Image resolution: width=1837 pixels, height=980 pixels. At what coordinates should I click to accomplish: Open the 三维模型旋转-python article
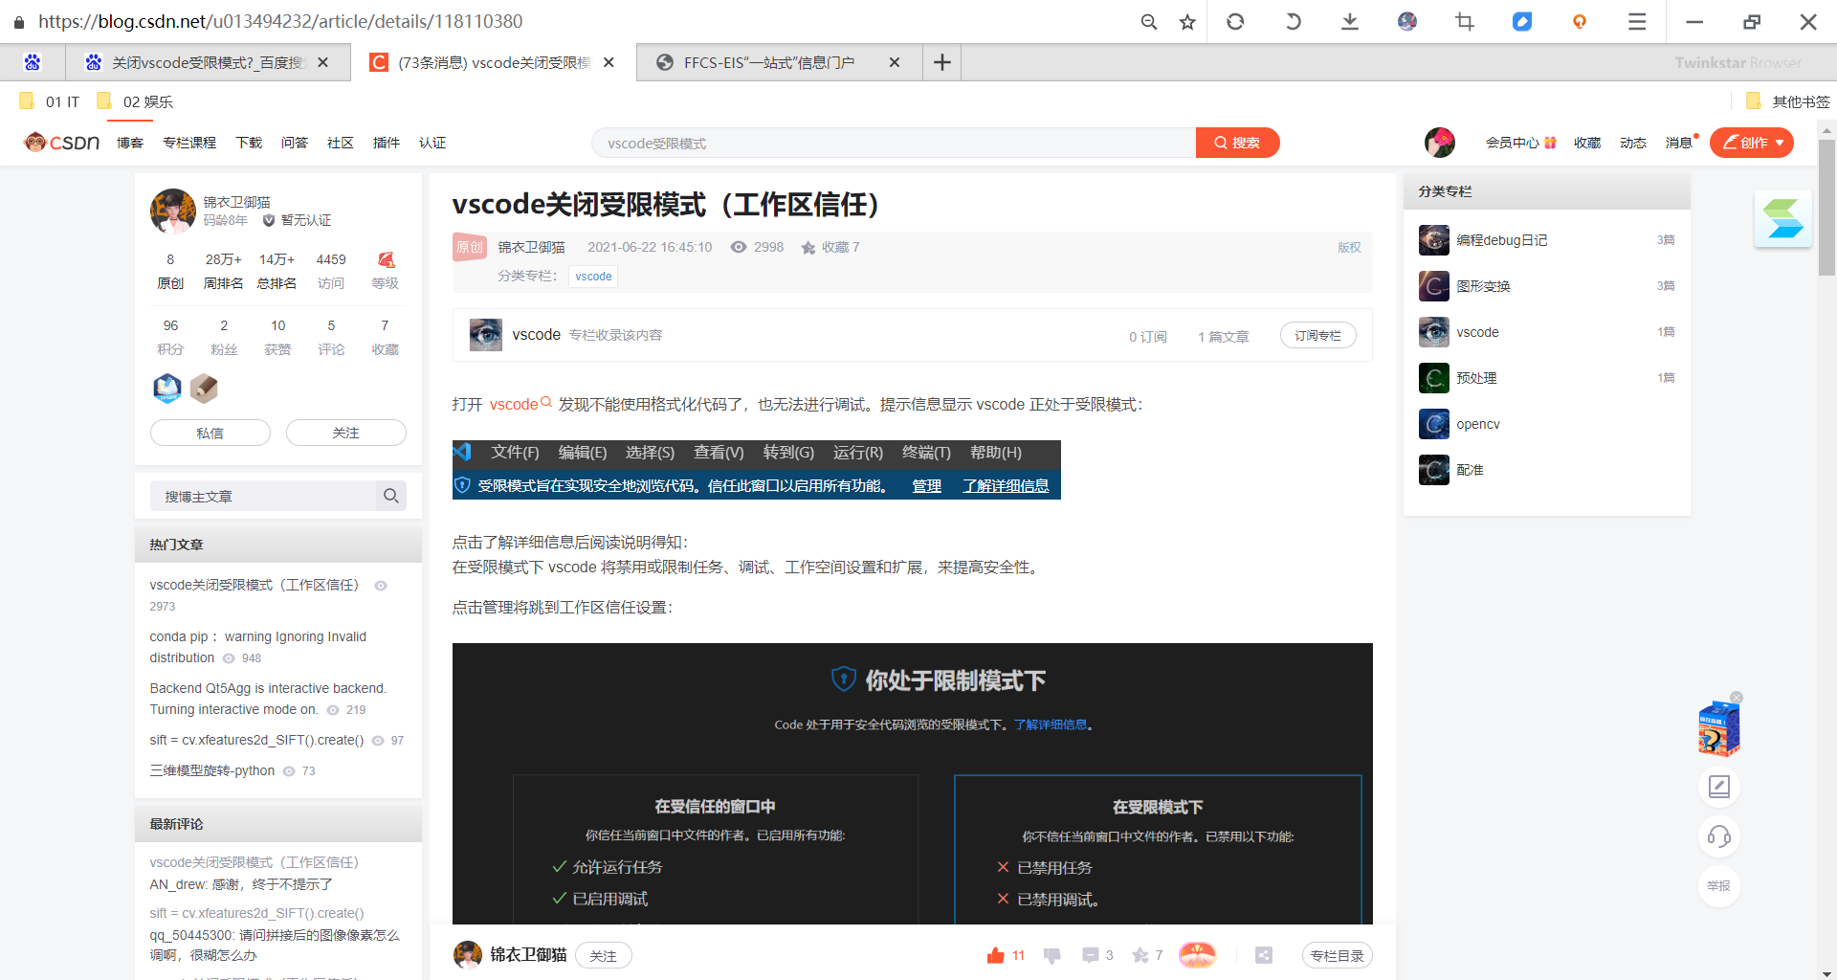pyautogui.click(x=211, y=770)
